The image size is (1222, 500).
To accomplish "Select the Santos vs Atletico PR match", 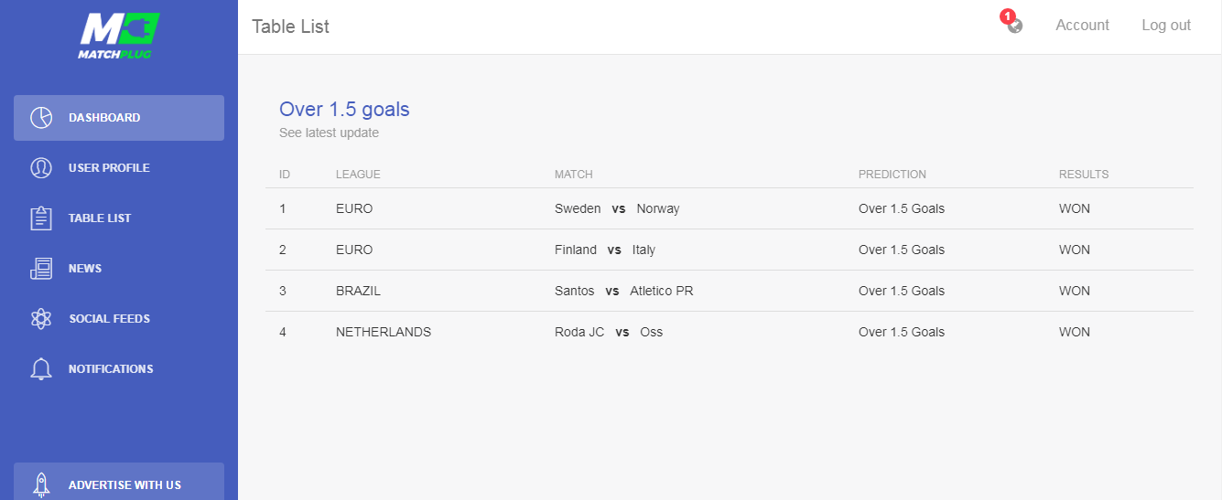I will 624,291.
